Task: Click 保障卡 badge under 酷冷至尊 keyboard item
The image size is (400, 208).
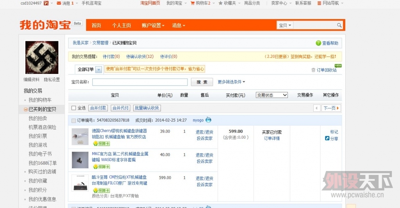Action: (102, 190)
